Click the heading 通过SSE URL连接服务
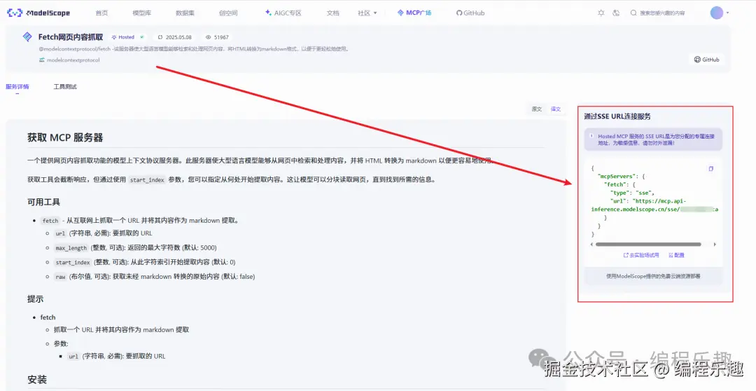This screenshot has width=756, height=391. click(x=617, y=116)
